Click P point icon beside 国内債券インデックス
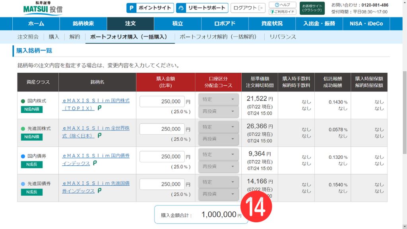The height and width of the screenshot is (229, 407). pos(95,163)
